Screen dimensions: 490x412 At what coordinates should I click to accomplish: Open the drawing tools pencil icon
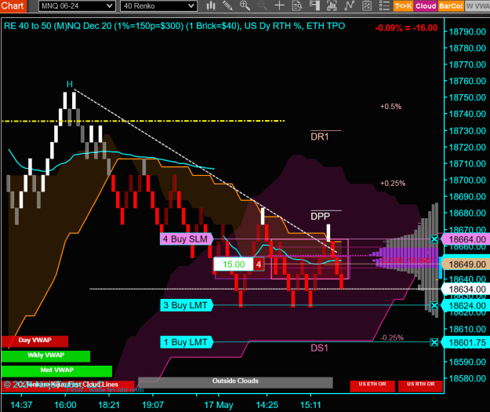click(227, 5)
